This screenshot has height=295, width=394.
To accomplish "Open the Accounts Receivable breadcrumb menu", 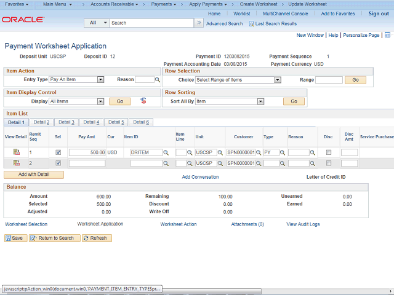I will 113,4.
